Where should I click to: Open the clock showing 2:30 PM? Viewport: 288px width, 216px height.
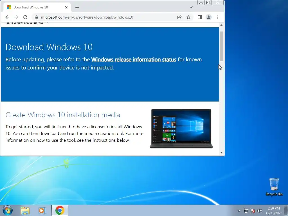[274, 211]
